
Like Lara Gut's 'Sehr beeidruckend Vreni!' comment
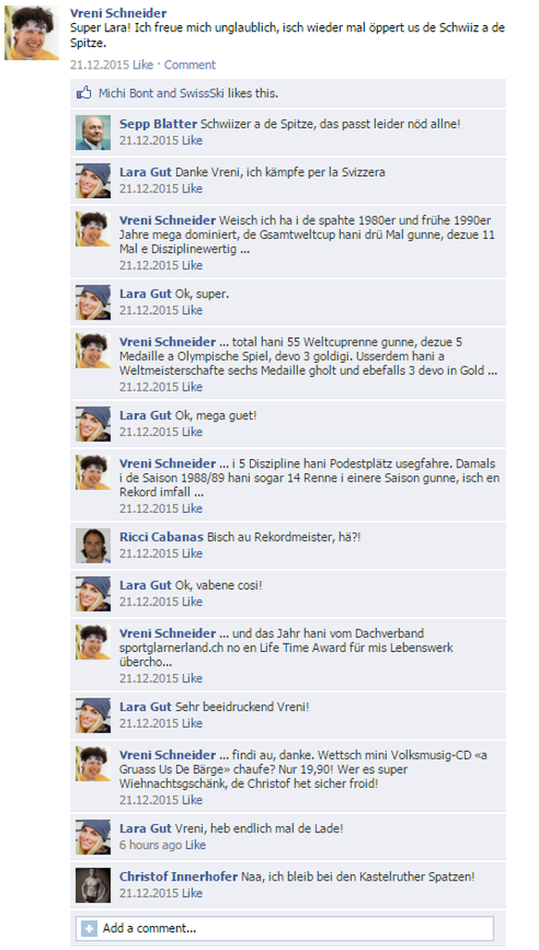[193, 723]
